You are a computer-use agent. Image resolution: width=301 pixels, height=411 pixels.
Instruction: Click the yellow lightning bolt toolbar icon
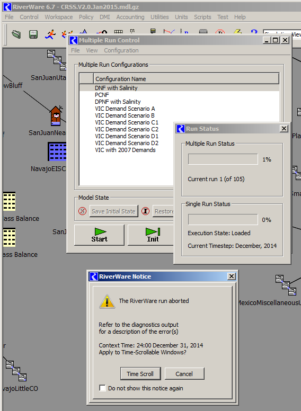[237, 32]
